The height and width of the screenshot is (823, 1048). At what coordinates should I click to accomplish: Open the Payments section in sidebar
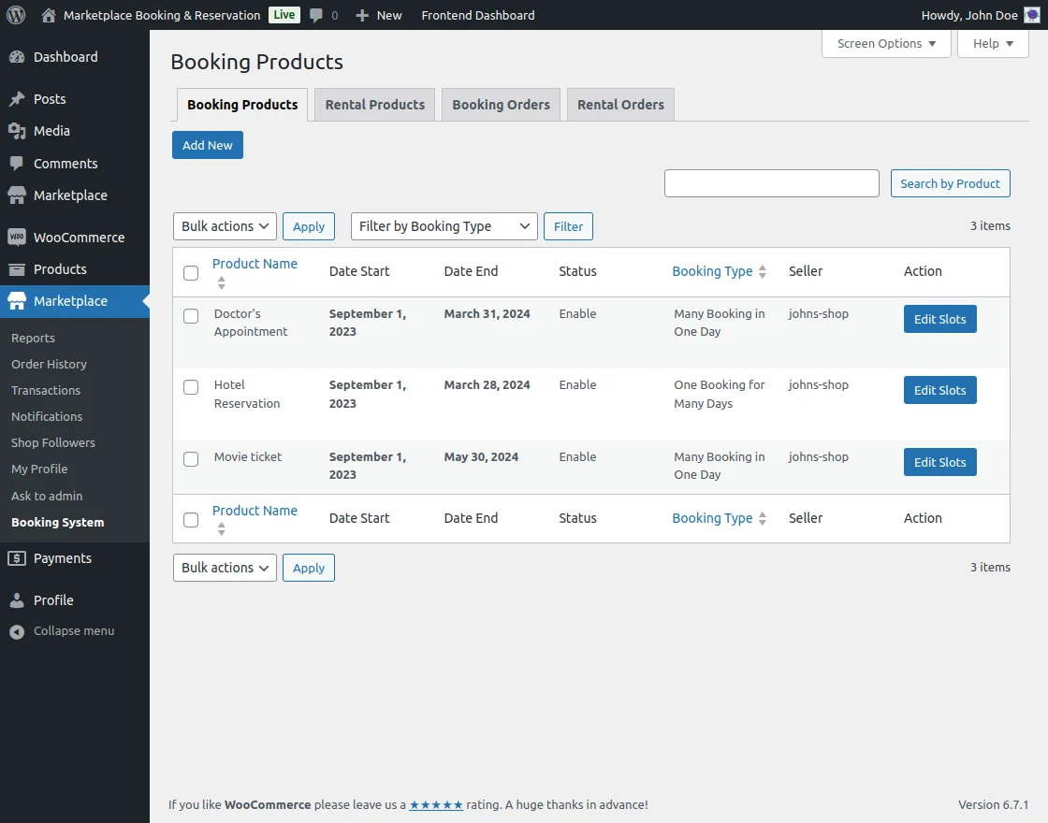click(x=64, y=557)
